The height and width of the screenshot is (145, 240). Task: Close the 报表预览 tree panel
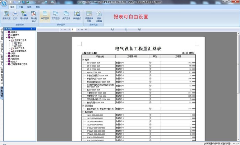click(x=35, y=29)
